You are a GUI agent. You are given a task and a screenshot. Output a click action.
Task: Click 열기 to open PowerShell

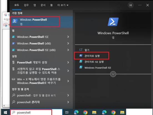[87, 50]
